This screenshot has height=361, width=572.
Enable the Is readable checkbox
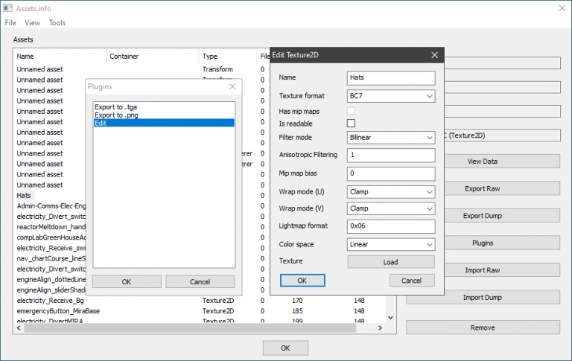351,123
